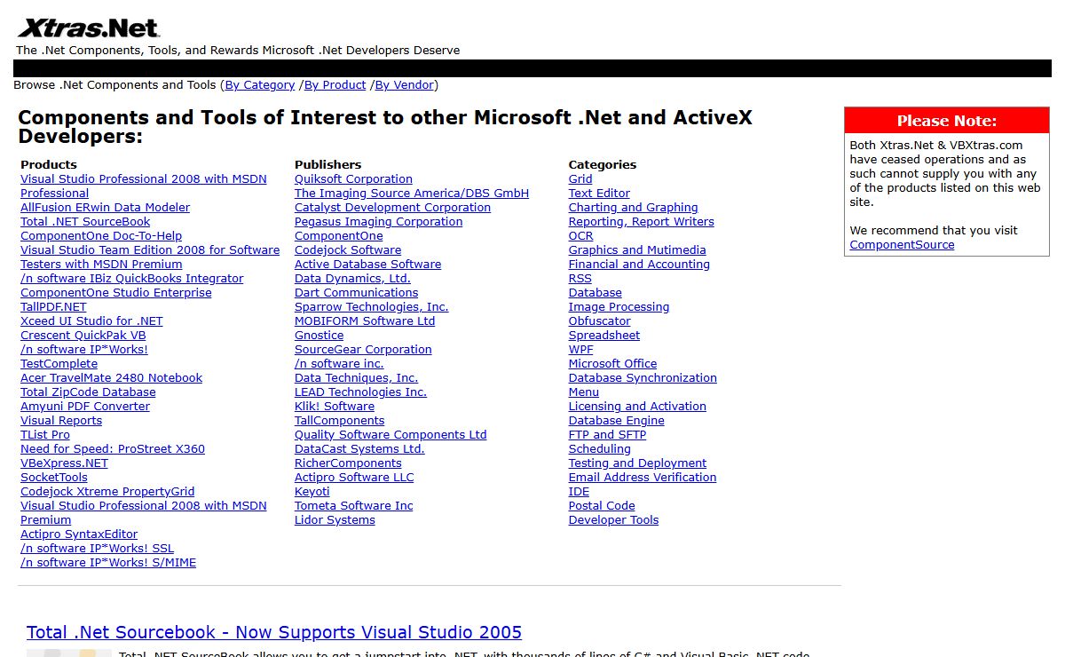Open Email Address Verification category
Image resolution: width=1065 pixels, height=657 pixels.
[643, 478]
